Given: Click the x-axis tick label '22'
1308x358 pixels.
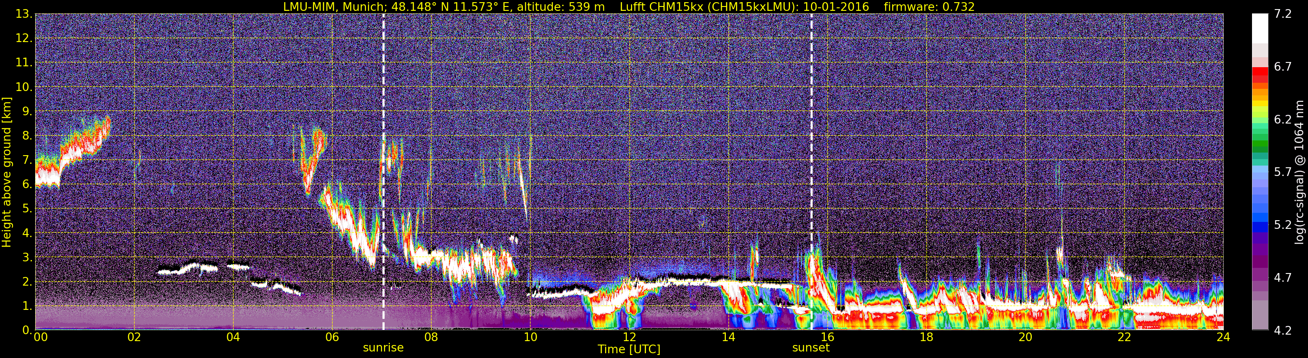Looking at the screenshot, I should pos(1124,337).
